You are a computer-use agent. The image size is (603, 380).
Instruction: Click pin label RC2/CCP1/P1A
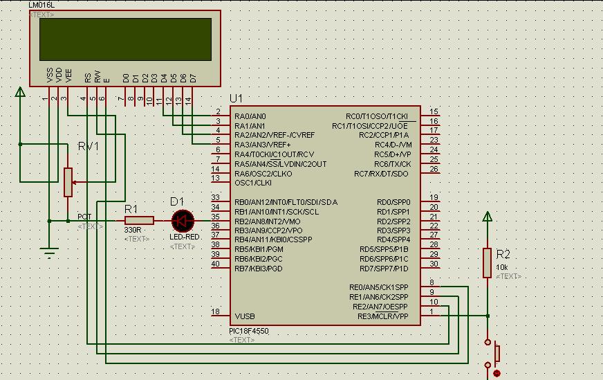coord(384,135)
